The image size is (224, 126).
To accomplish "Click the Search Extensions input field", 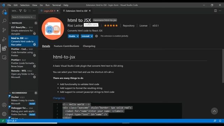I will (x=23, y=17).
